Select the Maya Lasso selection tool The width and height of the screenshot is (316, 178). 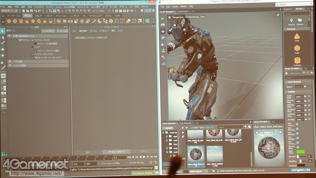click(2, 37)
